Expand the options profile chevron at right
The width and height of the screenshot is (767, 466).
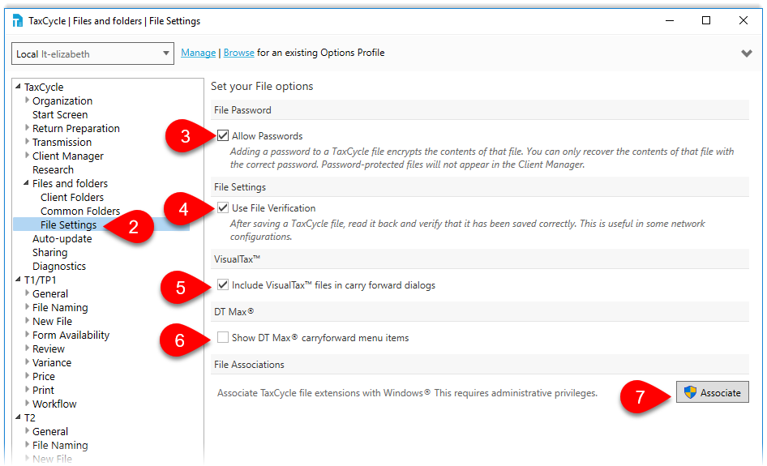point(747,53)
